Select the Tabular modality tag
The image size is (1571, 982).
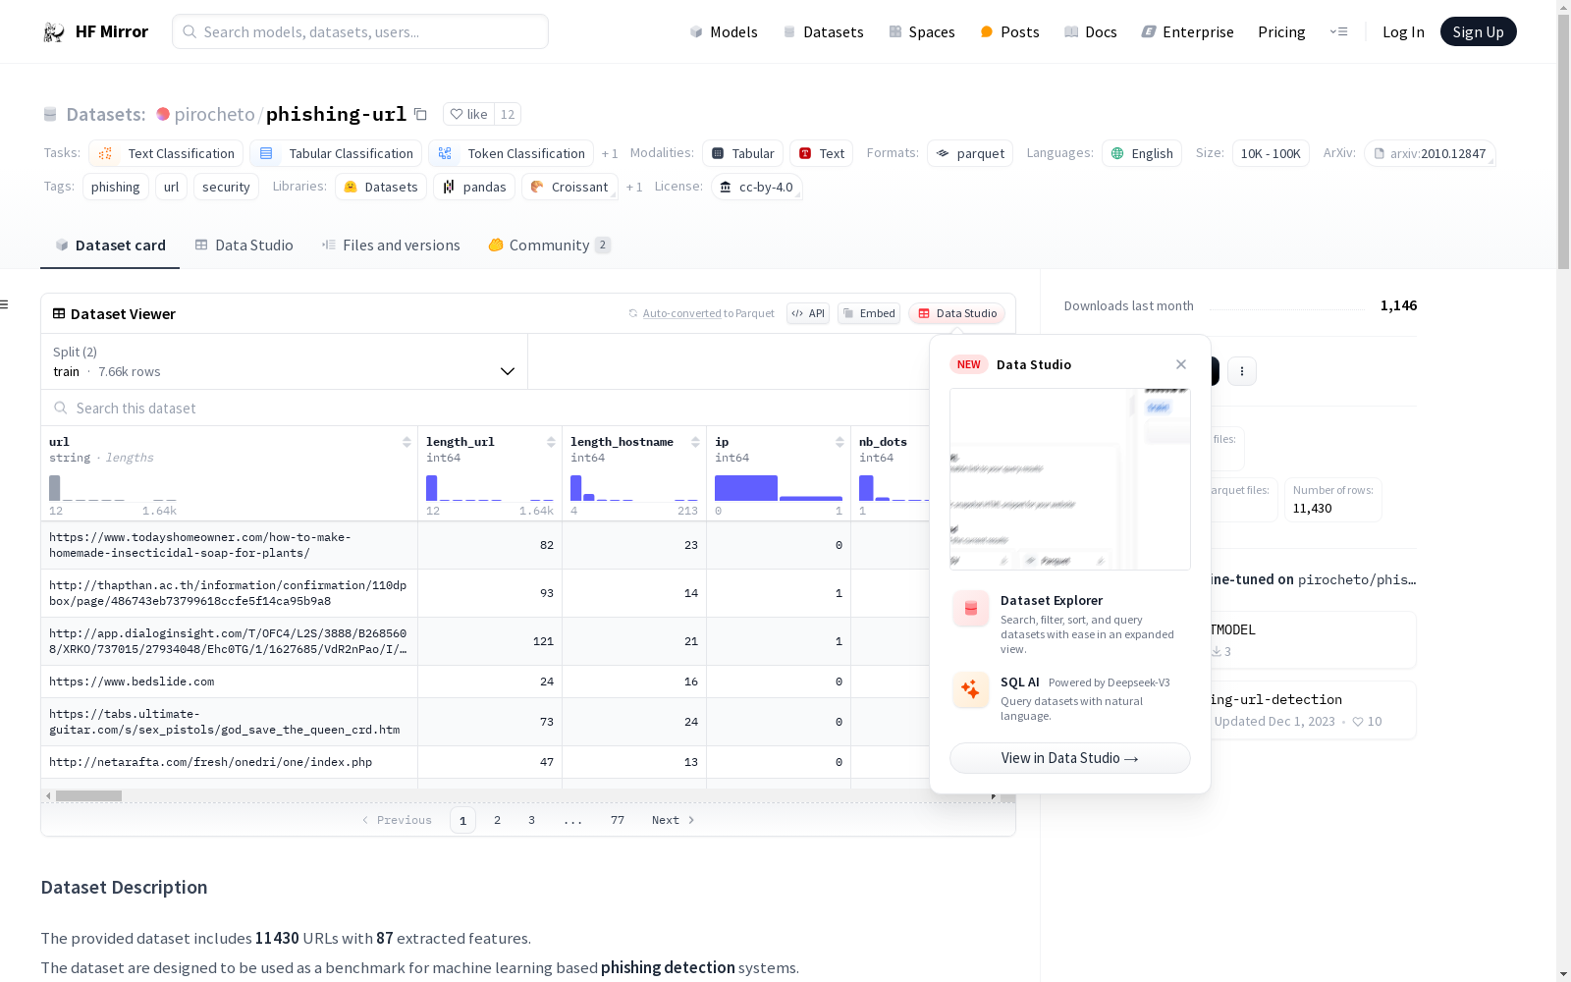click(x=742, y=153)
